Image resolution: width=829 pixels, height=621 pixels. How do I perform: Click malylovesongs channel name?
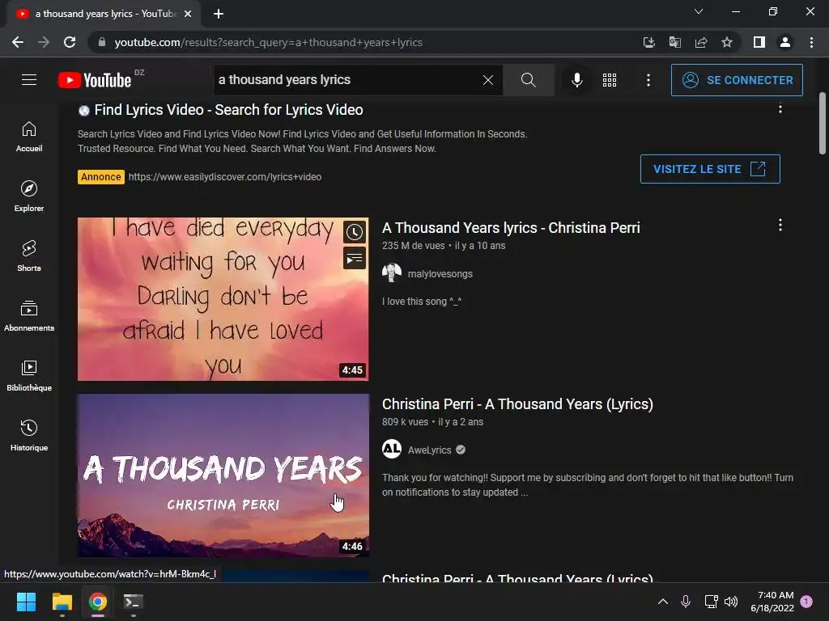point(440,273)
